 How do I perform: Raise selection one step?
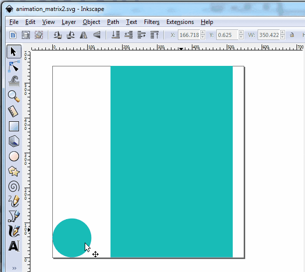point(142,35)
